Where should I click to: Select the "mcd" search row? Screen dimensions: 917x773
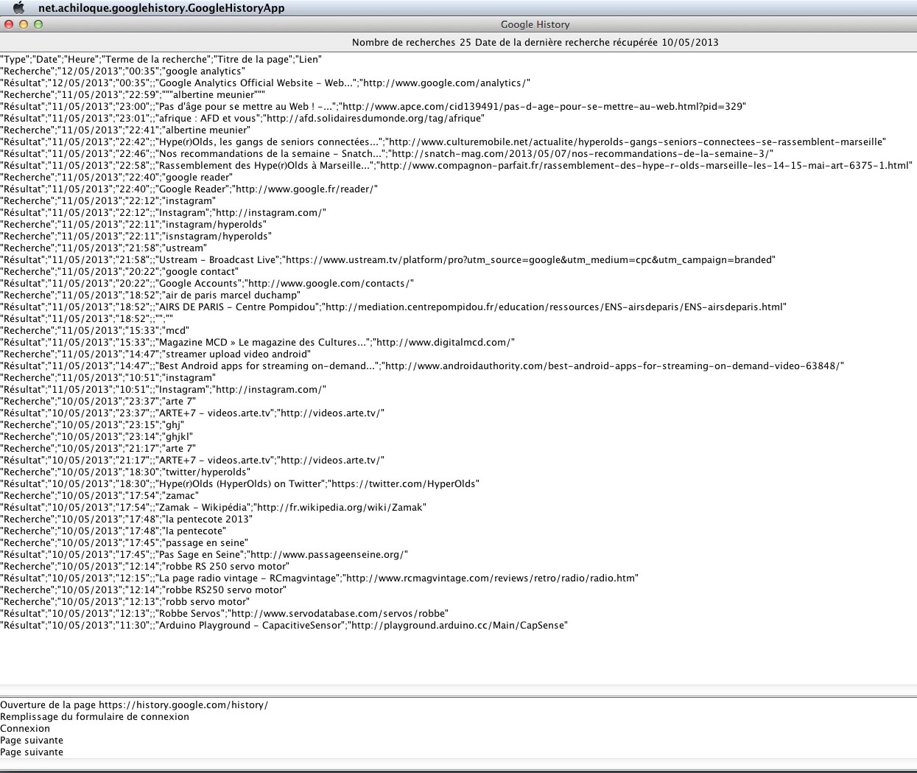[x=95, y=331]
